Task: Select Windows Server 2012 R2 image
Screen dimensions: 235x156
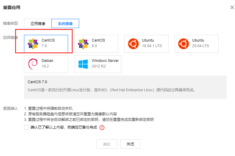Action: click(98, 64)
